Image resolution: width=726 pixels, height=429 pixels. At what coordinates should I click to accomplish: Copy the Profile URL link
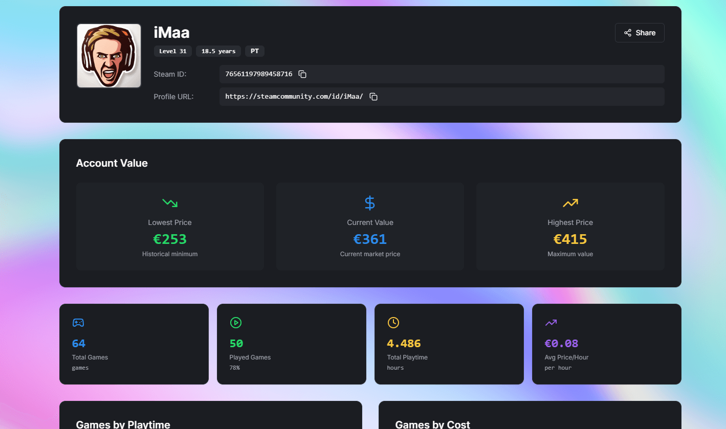pyautogui.click(x=373, y=97)
